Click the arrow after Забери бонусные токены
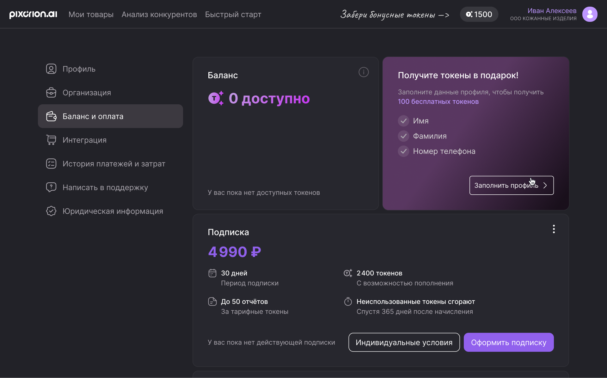Screen dimensions: 607x378 point(444,15)
